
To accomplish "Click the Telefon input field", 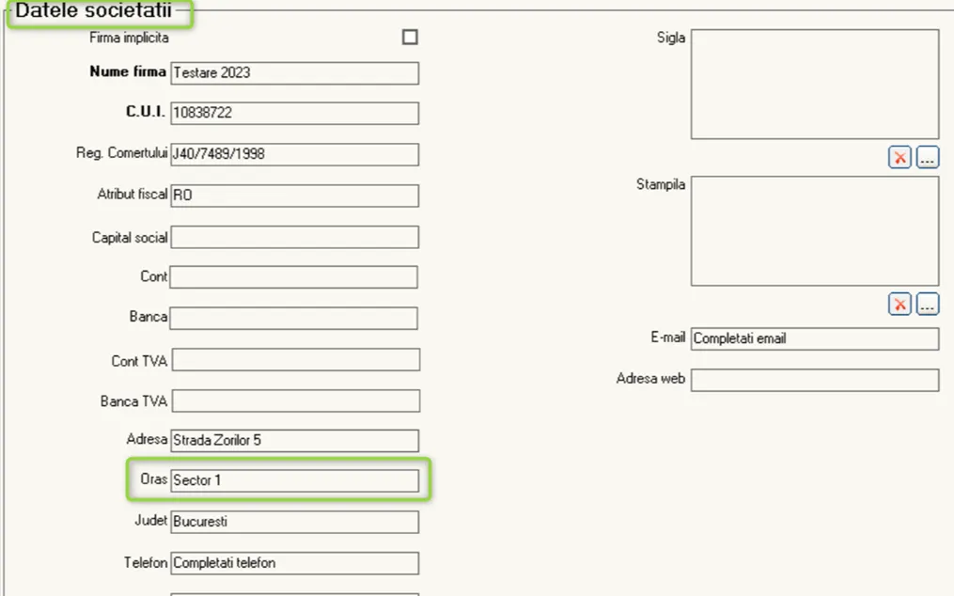I will (294, 563).
